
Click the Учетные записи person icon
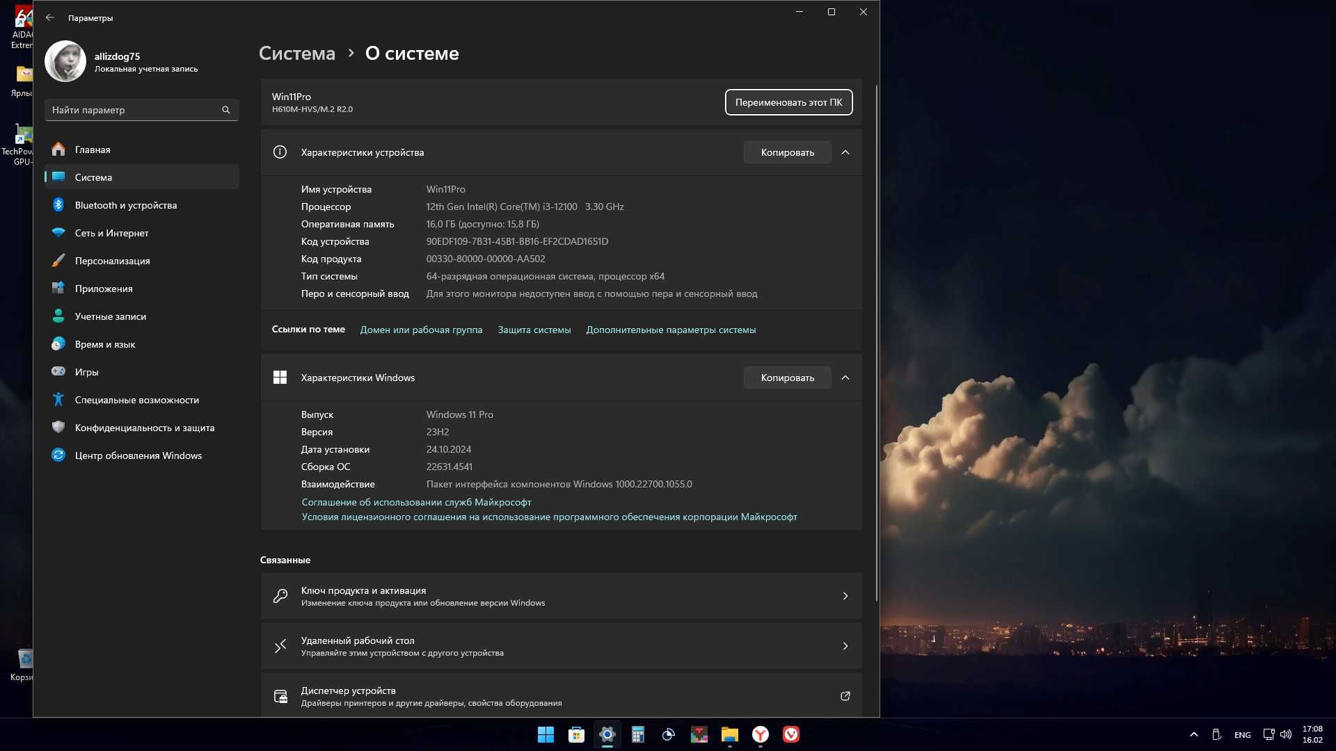(58, 316)
